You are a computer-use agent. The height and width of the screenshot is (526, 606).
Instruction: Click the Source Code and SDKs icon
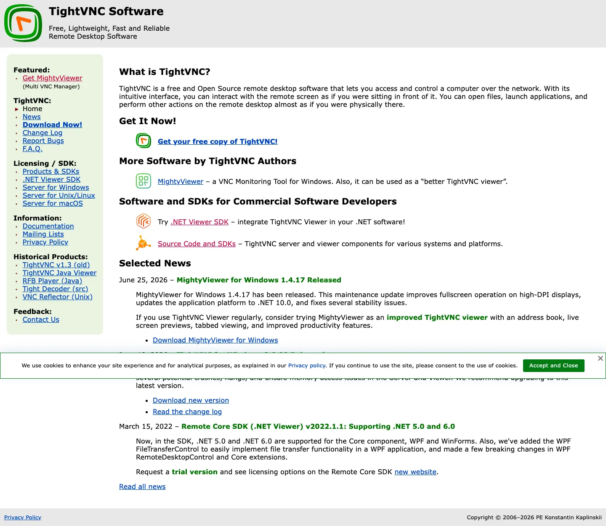click(x=144, y=243)
